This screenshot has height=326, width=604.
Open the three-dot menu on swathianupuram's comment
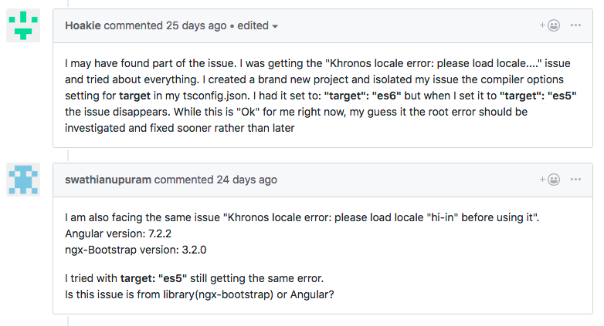click(x=575, y=180)
